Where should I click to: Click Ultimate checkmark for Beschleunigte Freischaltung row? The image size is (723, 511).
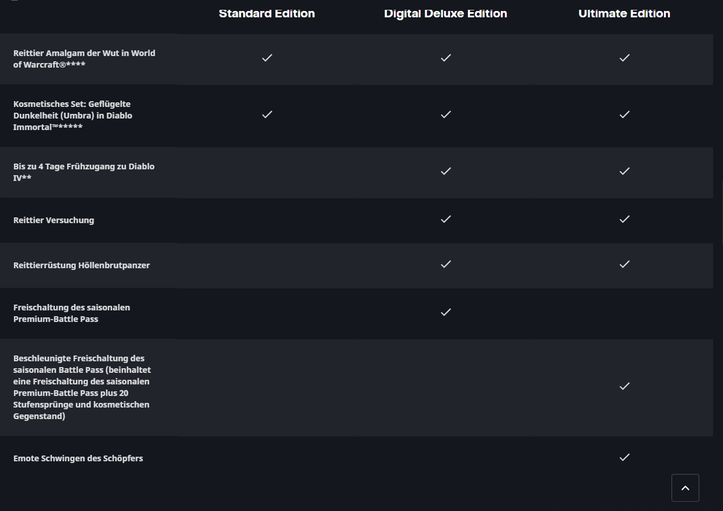coord(624,386)
